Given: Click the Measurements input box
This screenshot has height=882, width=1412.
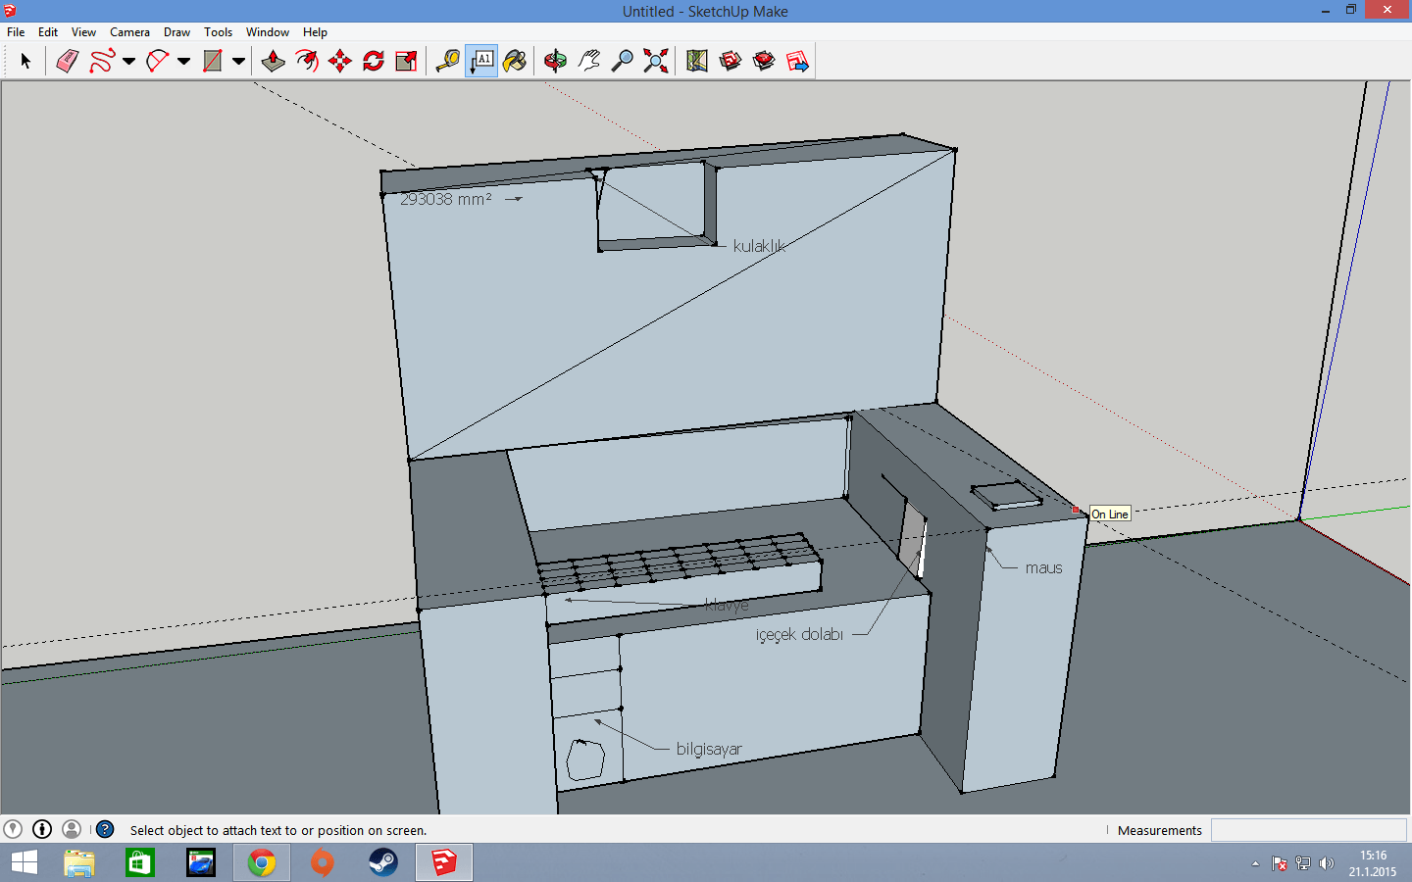Looking at the screenshot, I should click(1308, 830).
